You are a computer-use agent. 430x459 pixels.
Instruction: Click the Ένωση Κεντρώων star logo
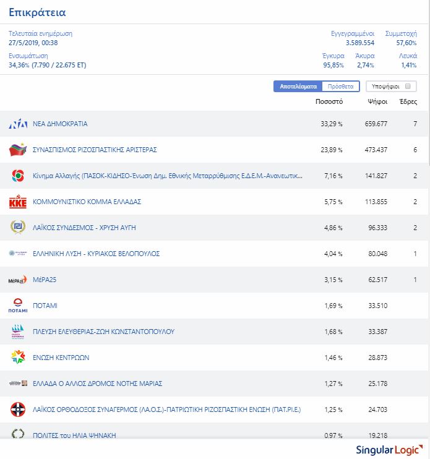(x=17, y=358)
